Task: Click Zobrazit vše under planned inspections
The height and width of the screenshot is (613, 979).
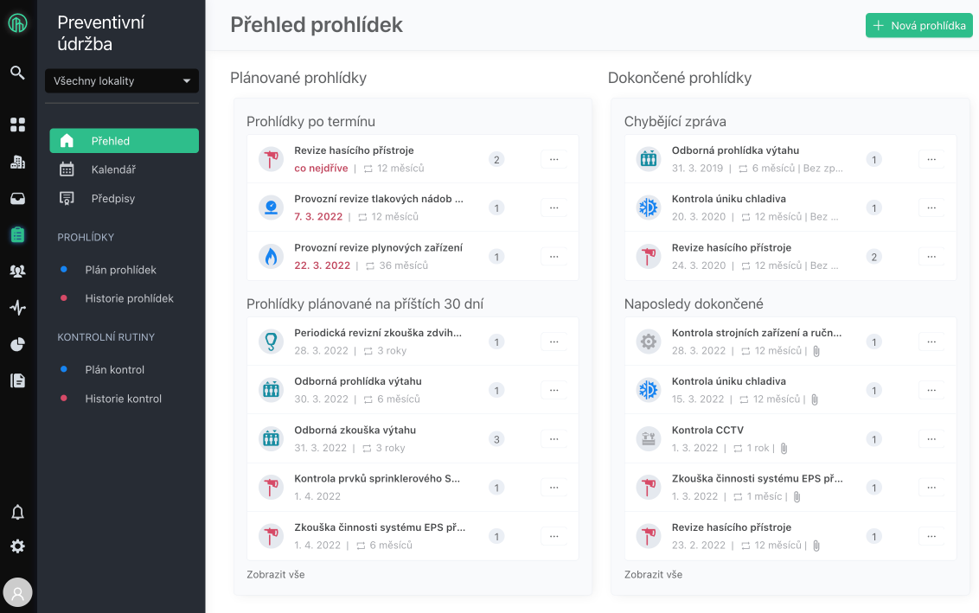Action: [275, 574]
